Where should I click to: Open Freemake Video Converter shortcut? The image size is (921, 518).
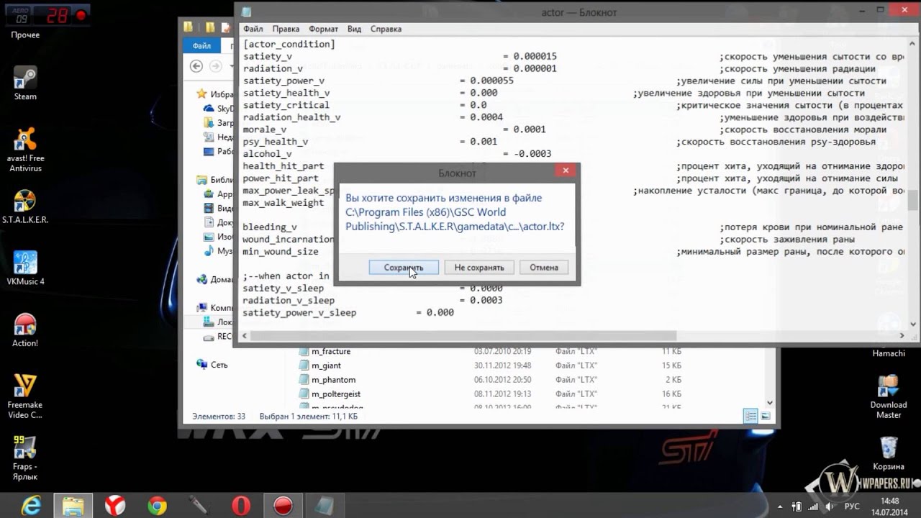tap(25, 396)
